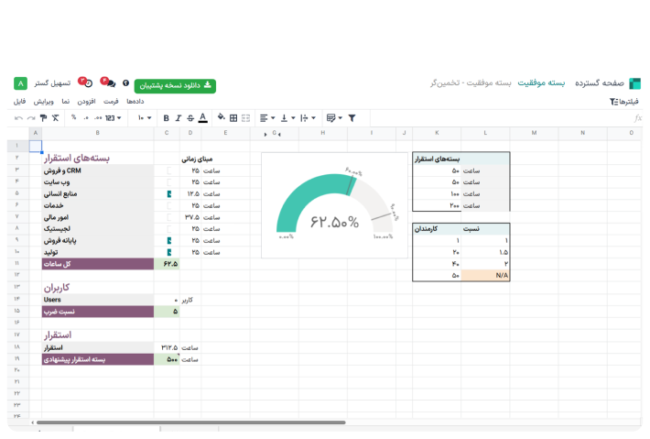Open the font size dropdown
This screenshot has height=439, width=650.
145,118
